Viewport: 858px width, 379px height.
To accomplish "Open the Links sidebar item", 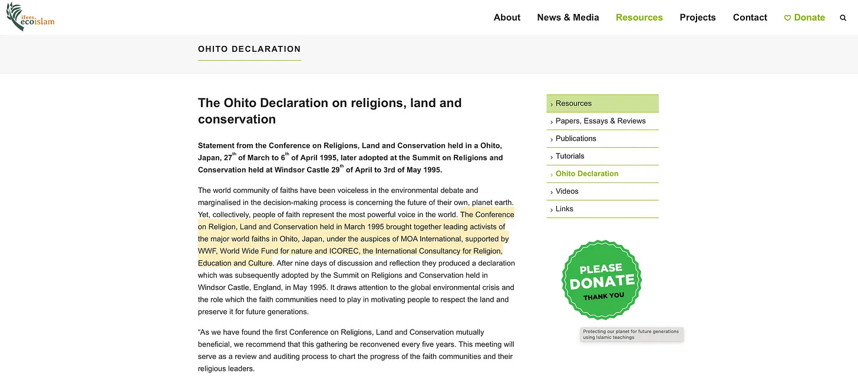I will point(602,209).
